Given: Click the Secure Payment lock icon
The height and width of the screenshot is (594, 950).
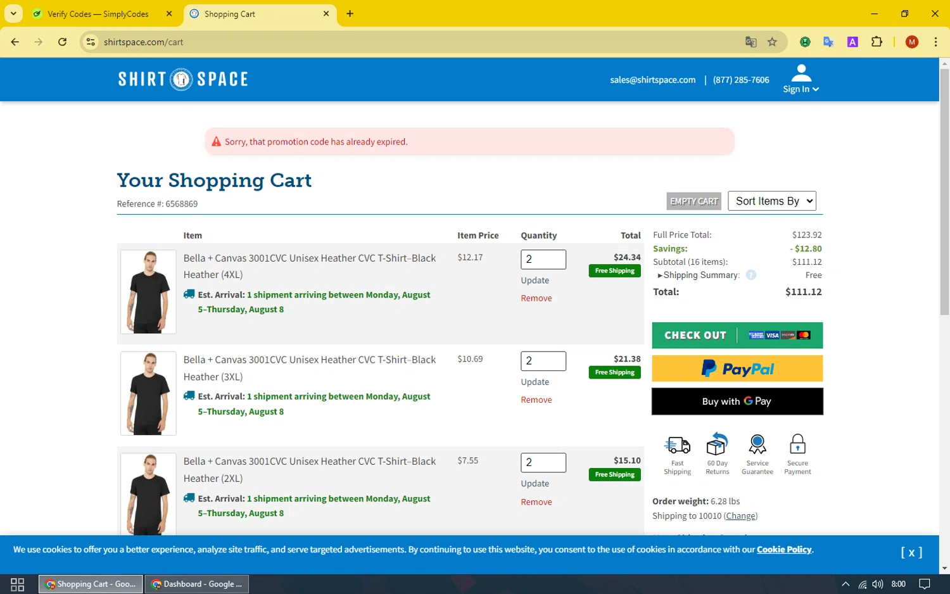Looking at the screenshot, I should tap(797, 444).
